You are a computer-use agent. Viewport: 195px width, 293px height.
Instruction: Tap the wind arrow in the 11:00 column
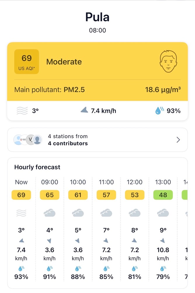click(106, 241)
